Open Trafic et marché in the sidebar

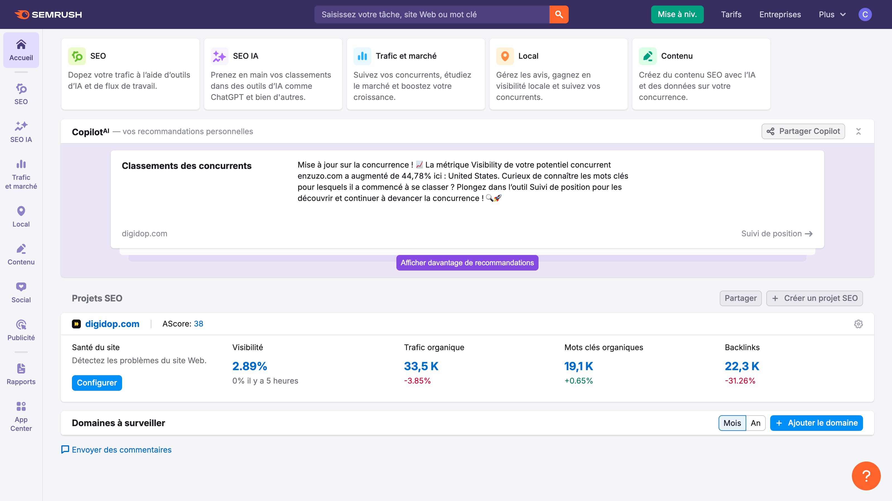(x=21, y=174)
